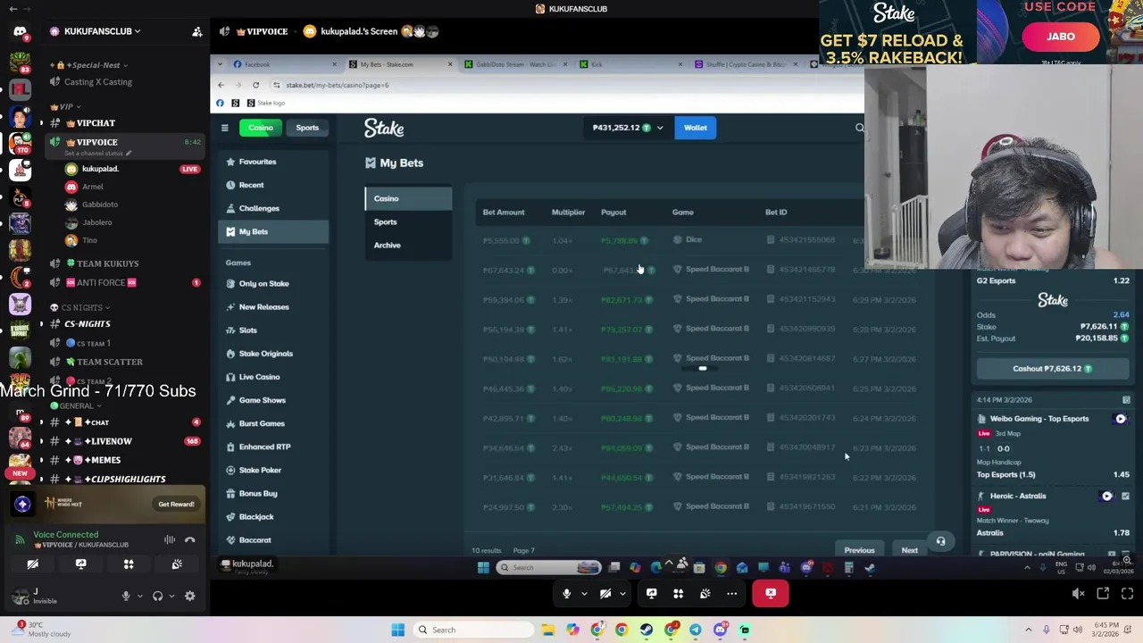This screenshot has width=1143, height=643.
Task: Toggle the Stake hamburger sidebar menu
Action: coord(225,128)
